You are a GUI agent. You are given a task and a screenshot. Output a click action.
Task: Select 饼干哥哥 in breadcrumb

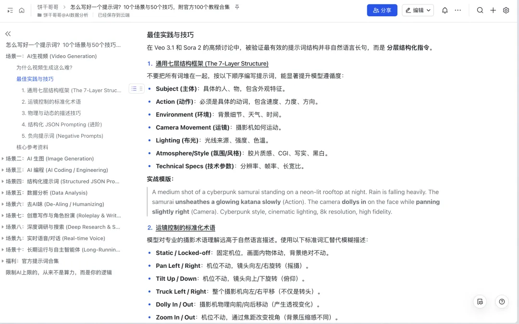(x=48, y=7)
